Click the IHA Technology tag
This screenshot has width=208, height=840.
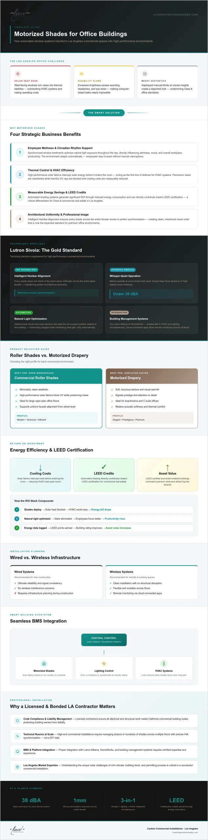pos(26,270)
